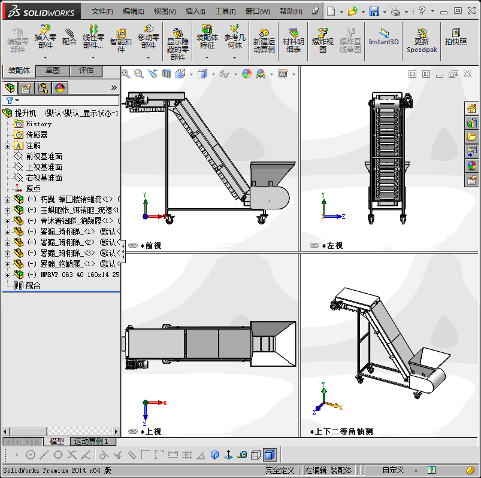
Task: Create New Motion Study (新建运动算例)
Action: (264, 41)
